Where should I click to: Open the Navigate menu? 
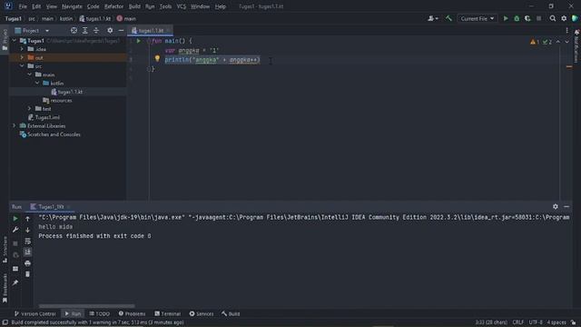click(x=72, y=6)
